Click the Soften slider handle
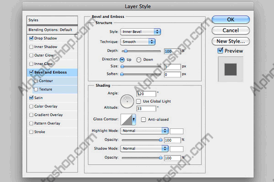This screenshot has height=182, width=274. click(122, 74)
